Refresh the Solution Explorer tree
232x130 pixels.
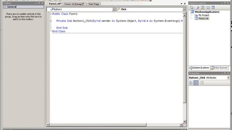[x=202, y=8]
